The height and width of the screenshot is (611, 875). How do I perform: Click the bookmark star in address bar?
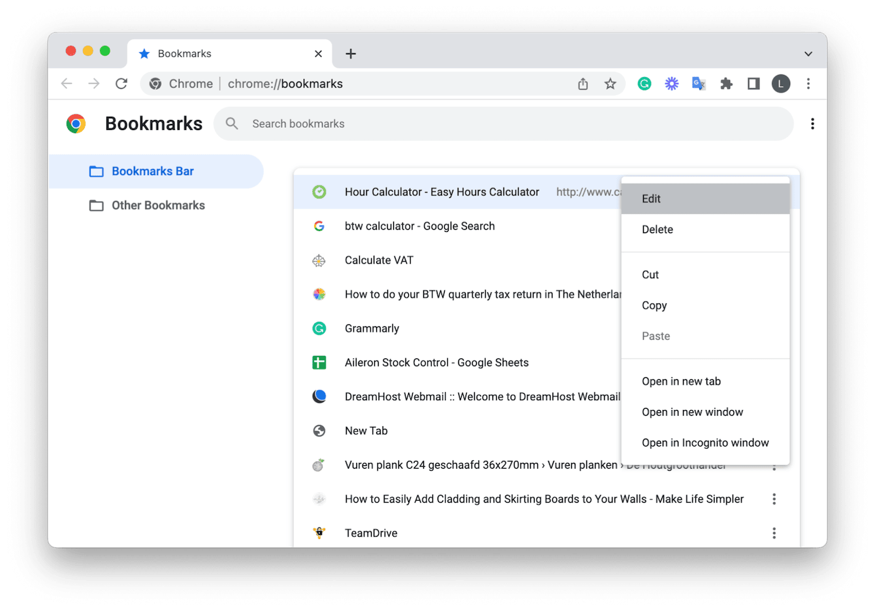(x=610, y=84)
